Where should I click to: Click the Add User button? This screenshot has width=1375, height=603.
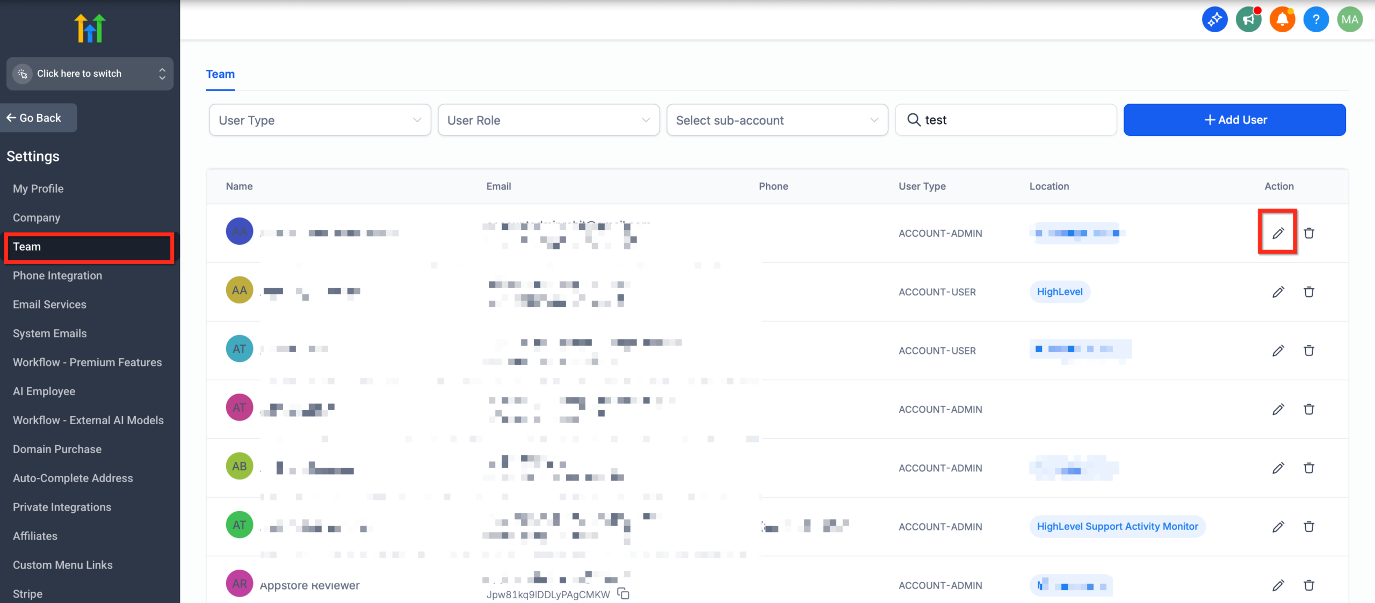point(1234,120)
